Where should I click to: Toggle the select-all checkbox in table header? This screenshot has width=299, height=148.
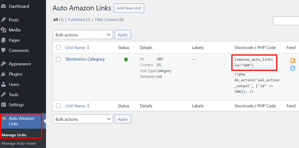(58, 48)
